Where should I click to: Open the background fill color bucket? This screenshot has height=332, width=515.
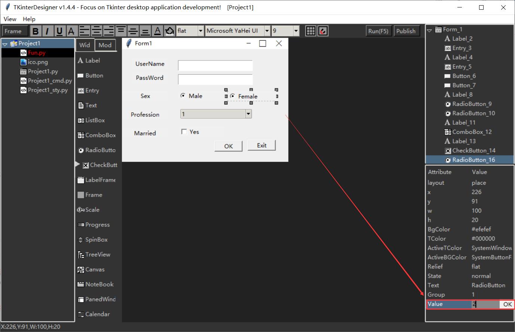pos(169,31)
